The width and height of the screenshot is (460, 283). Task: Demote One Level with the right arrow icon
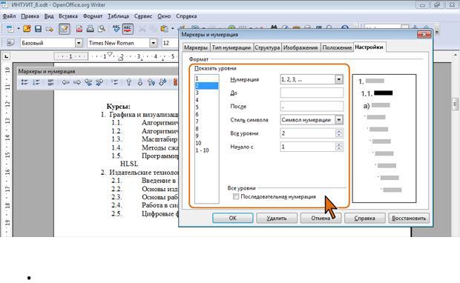coord(77,82)
